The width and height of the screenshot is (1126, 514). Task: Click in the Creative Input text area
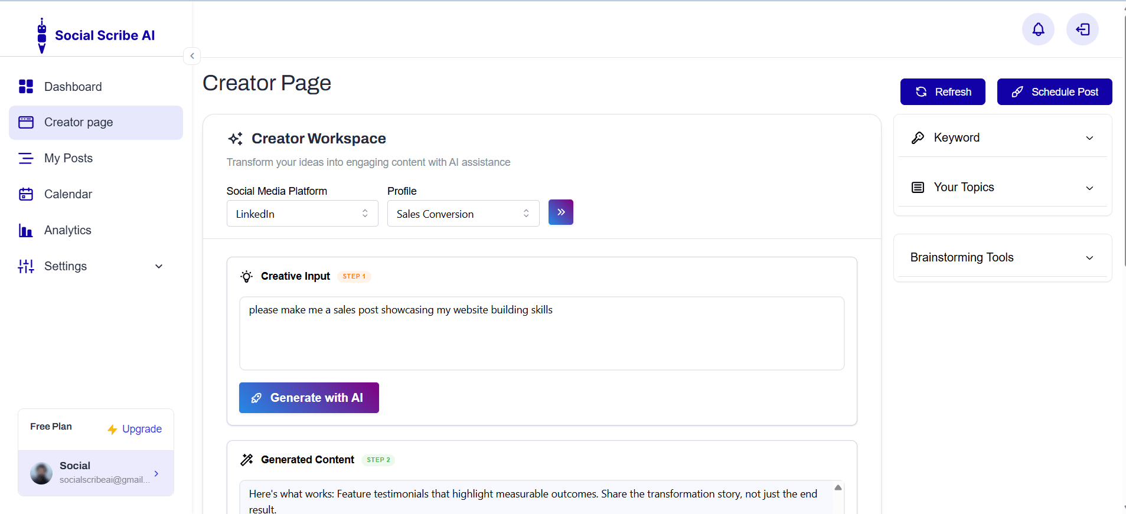(x=542, y=333)
